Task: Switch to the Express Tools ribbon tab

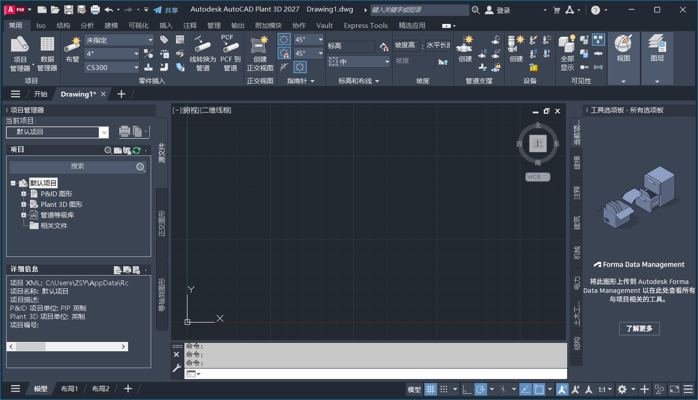Action: tap(366, 26)
